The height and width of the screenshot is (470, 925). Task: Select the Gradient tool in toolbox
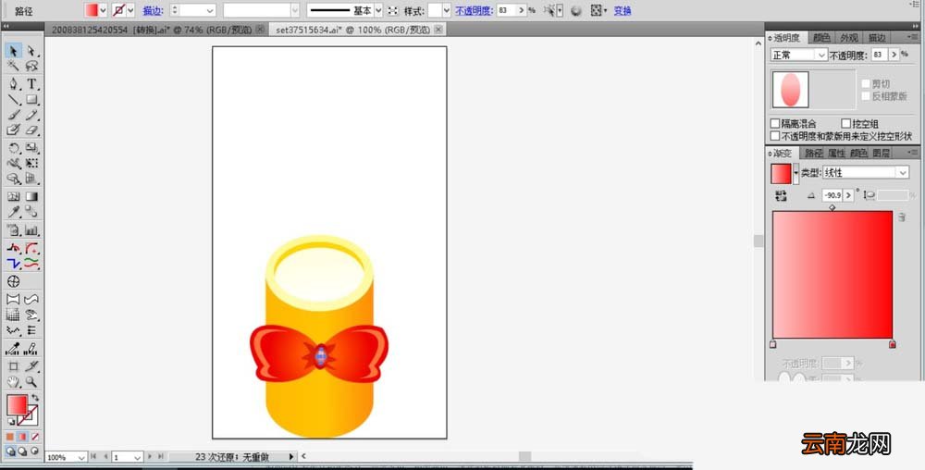(31, 196)
